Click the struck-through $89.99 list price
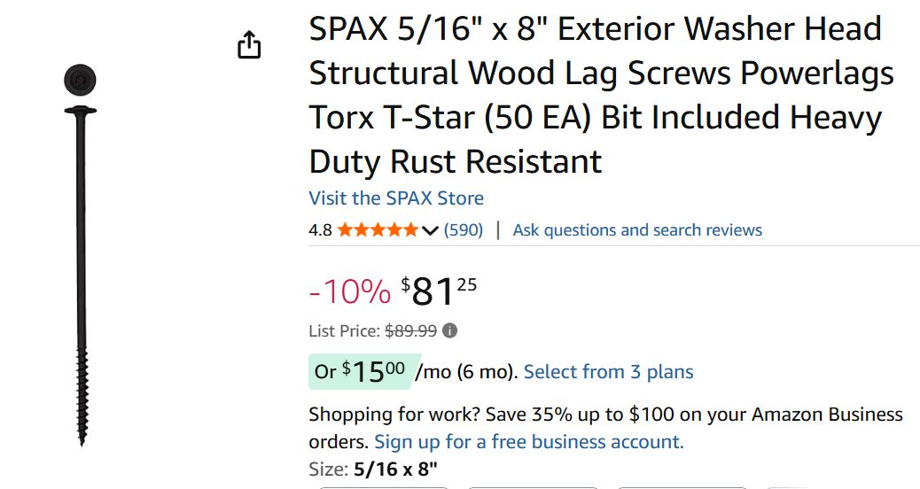This screenshot has height=489, width=920. (x=410, y=331)
